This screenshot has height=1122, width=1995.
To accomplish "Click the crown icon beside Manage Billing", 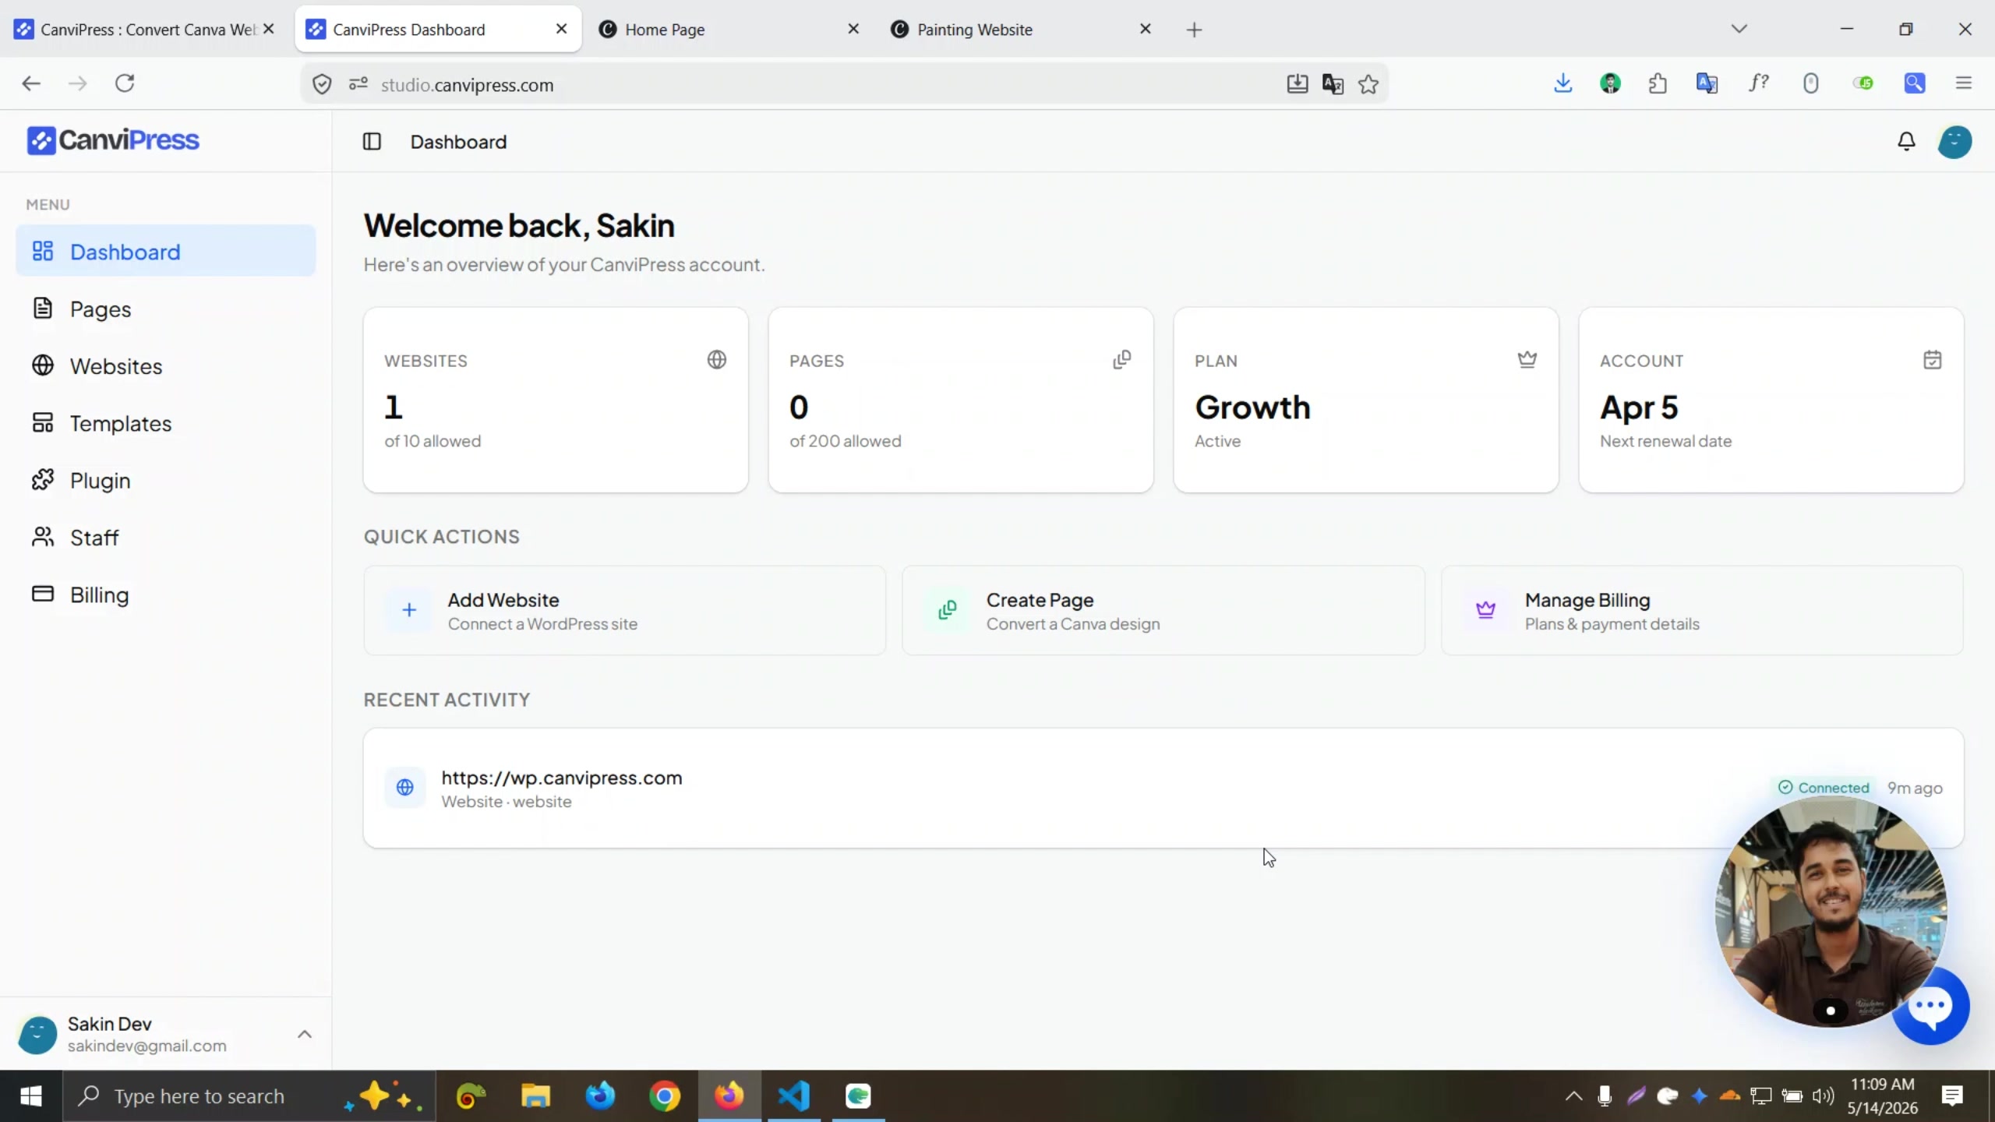I will [x=1486, y=610].
